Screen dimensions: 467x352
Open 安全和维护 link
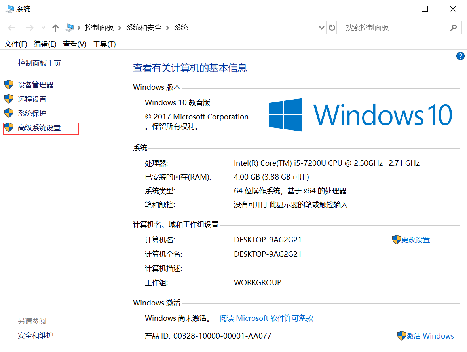point(36,335)
